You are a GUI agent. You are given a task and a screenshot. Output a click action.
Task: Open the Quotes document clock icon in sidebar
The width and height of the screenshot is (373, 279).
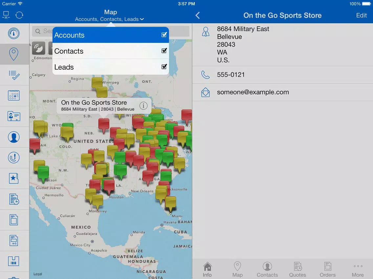click(14, 199)
